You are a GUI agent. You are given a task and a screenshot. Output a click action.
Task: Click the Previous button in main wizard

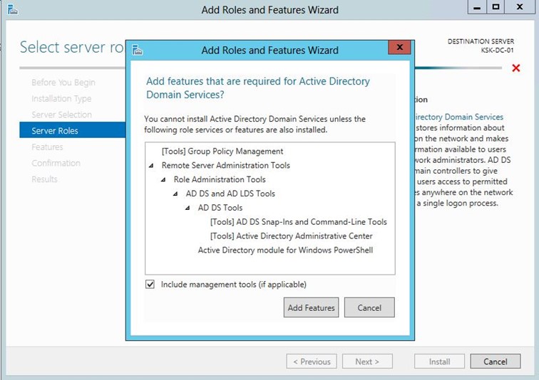pyautogui.click(x=312, y=361)
